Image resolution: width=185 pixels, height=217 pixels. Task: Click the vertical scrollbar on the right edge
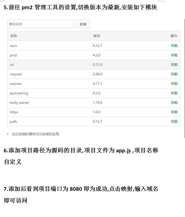(x=184, y=78)
